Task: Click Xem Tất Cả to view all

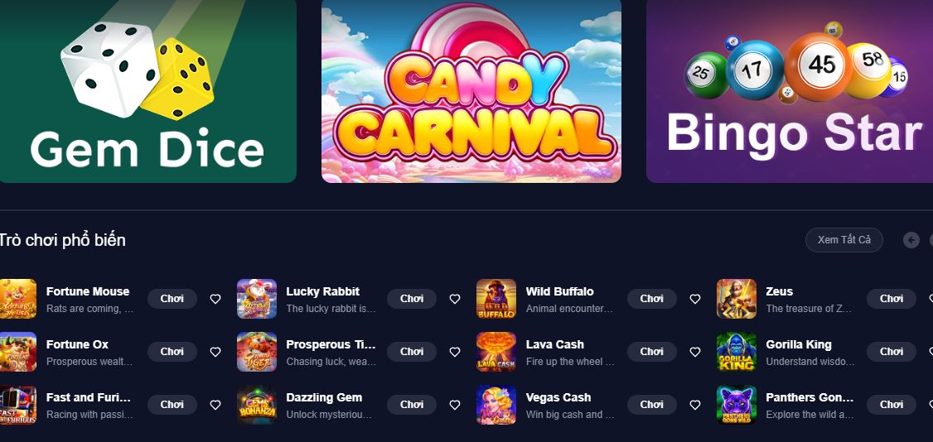Action: click(844, 240)
